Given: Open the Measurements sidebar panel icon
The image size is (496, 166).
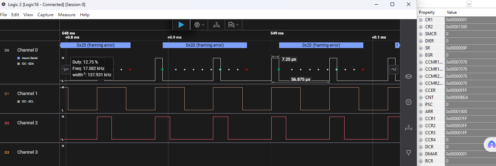Looking at the screenshot, I should (x=408, y=128).
